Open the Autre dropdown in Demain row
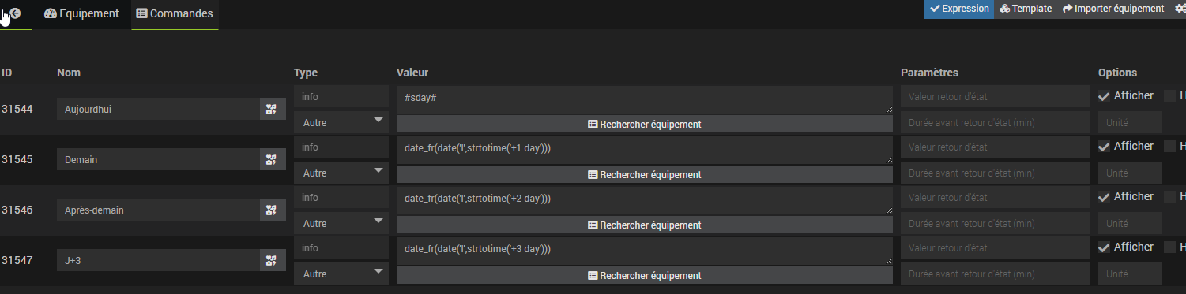 (x=341, y=173)
